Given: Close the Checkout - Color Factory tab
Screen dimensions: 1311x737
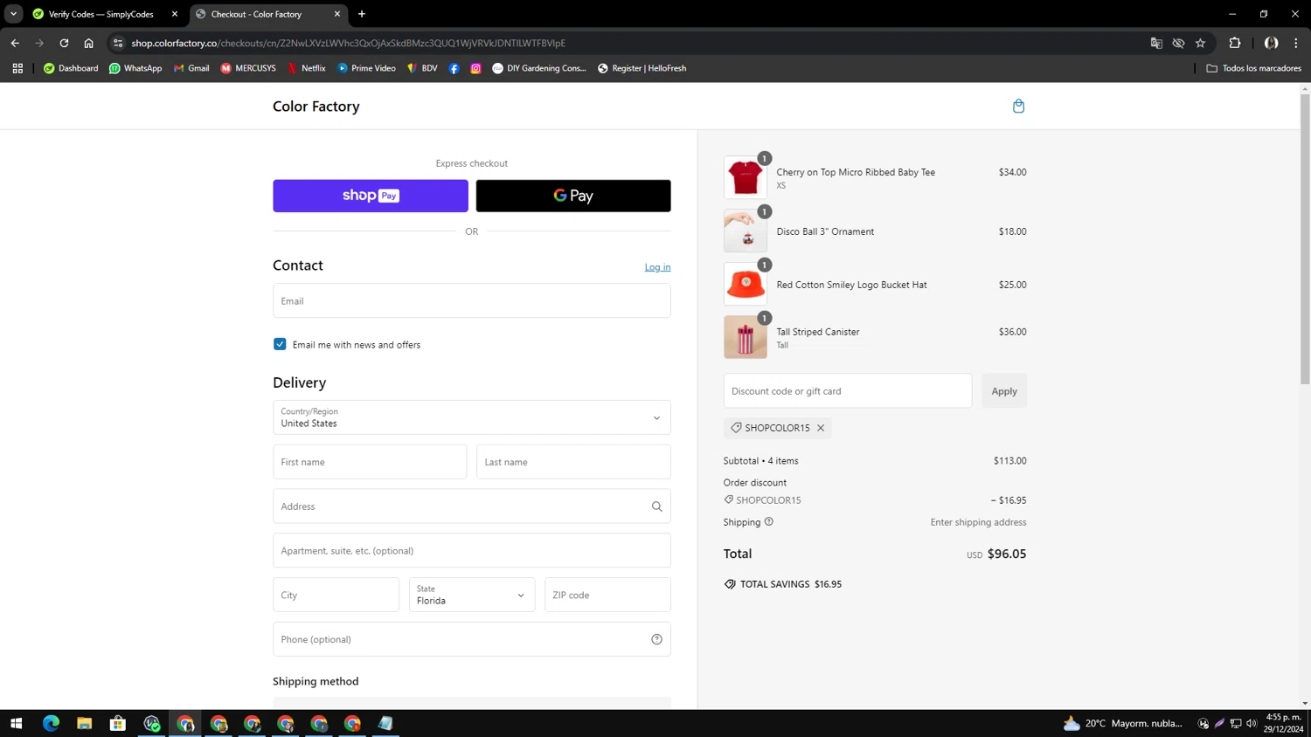Looking at the screenshot, I should tap(337, 14).
